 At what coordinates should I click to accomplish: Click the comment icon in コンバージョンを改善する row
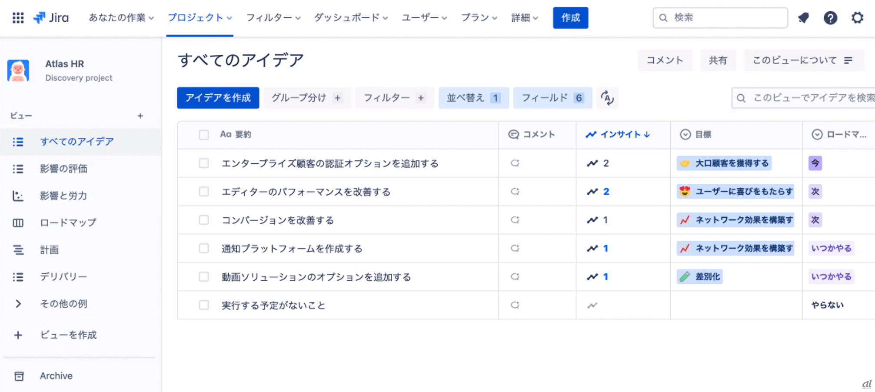tap(515, 220)
